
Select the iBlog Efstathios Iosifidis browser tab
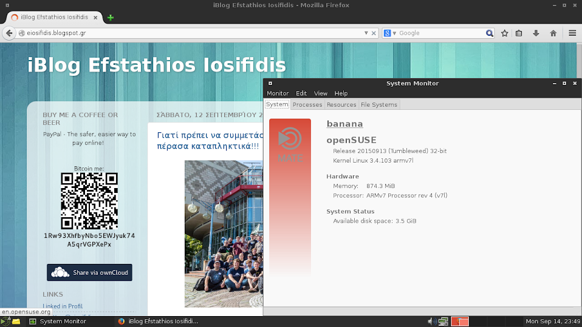coord(54,18)
